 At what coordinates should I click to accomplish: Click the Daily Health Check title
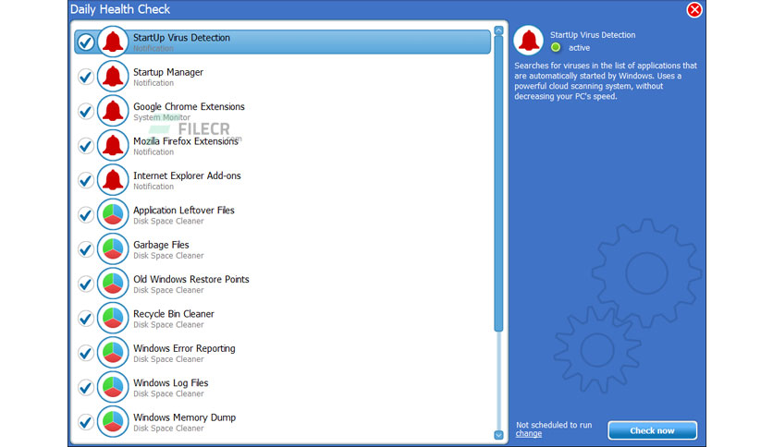[x=120, y=9]
